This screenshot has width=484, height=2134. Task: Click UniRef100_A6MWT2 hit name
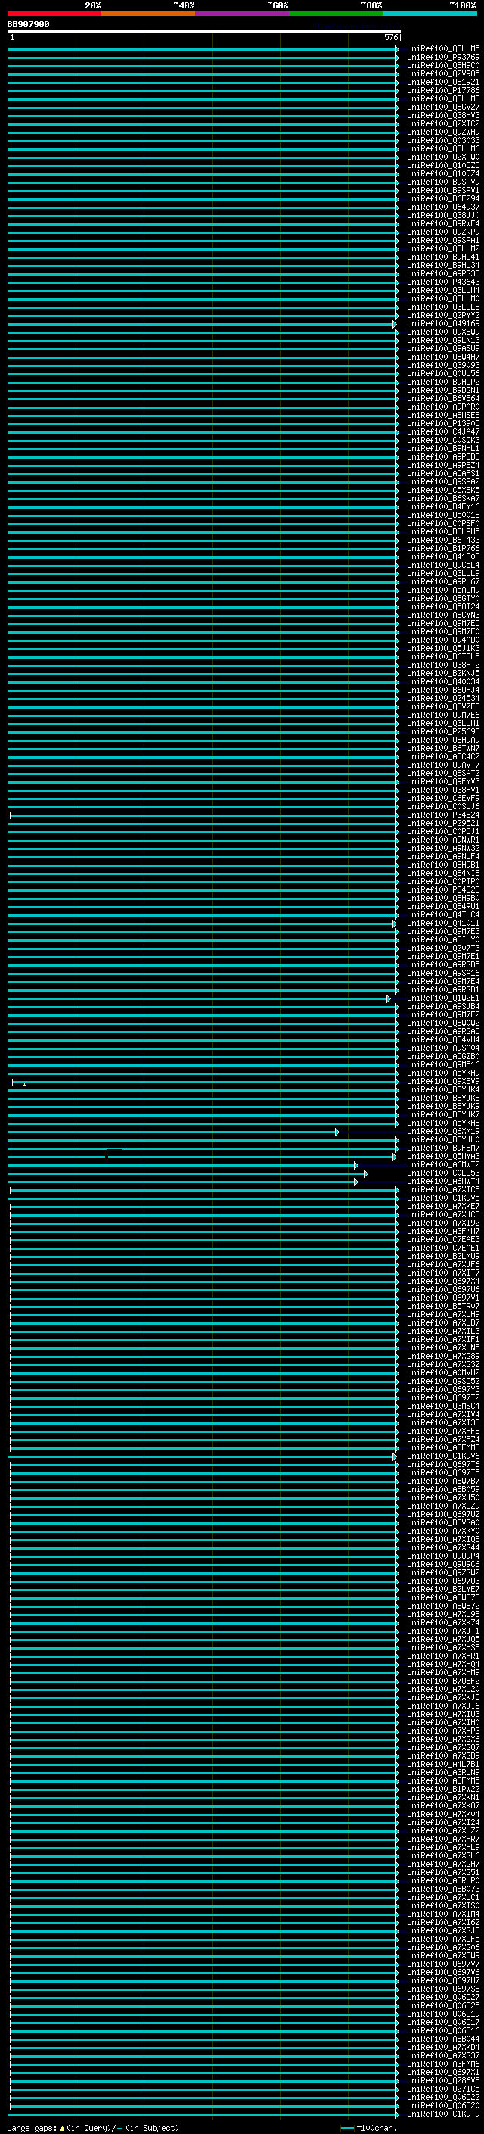point(443,1165)
